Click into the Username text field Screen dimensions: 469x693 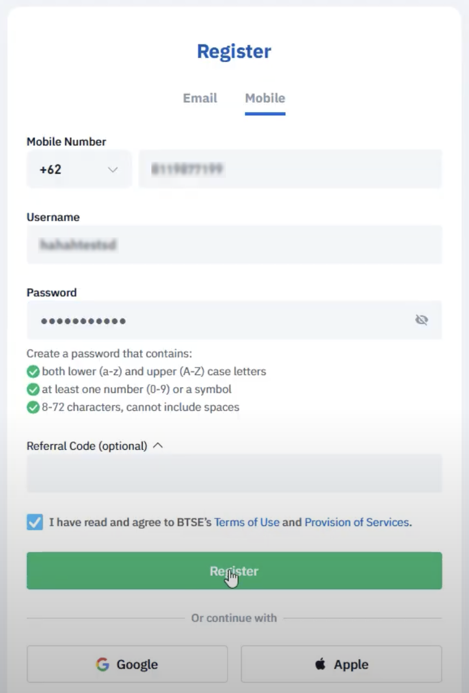click(234, 245)
